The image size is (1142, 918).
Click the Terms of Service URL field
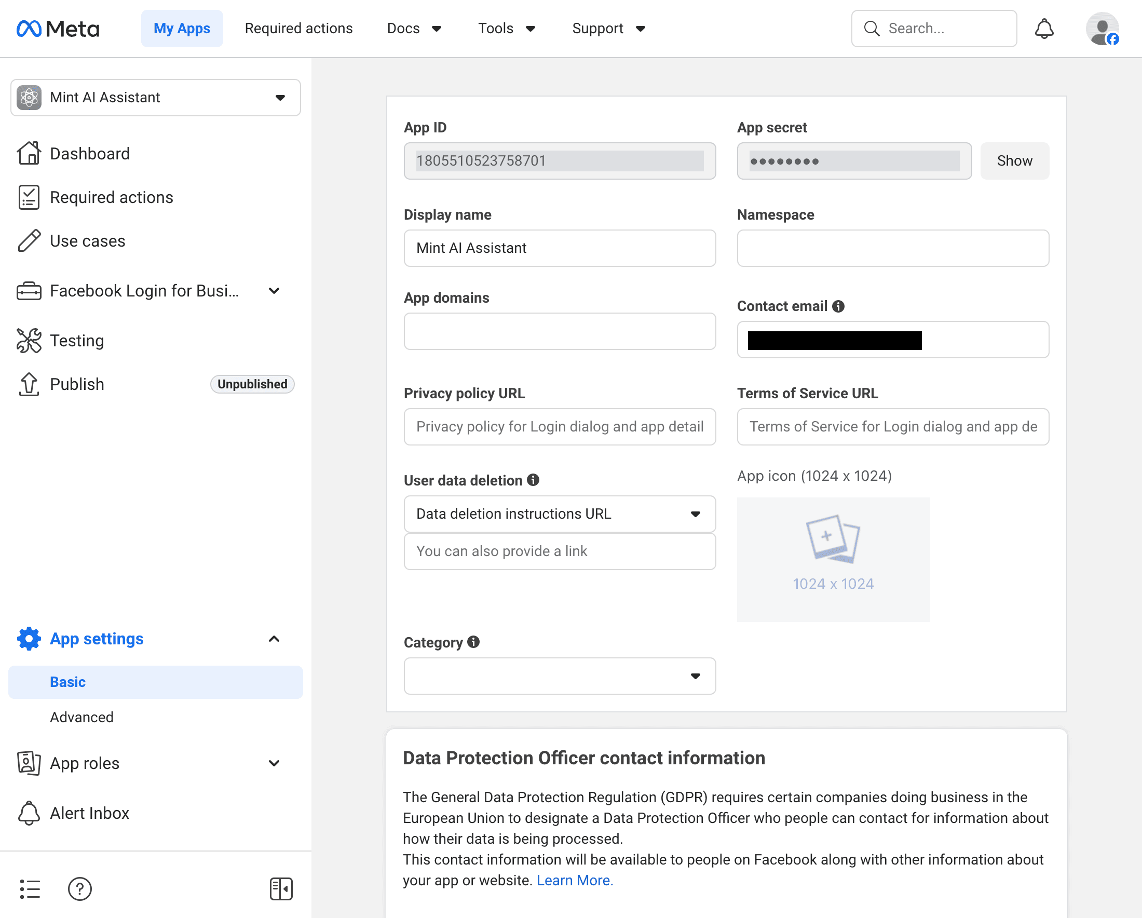point(892,426)
